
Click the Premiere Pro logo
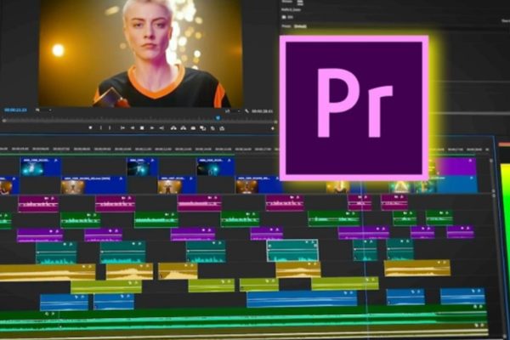point(354,107)
